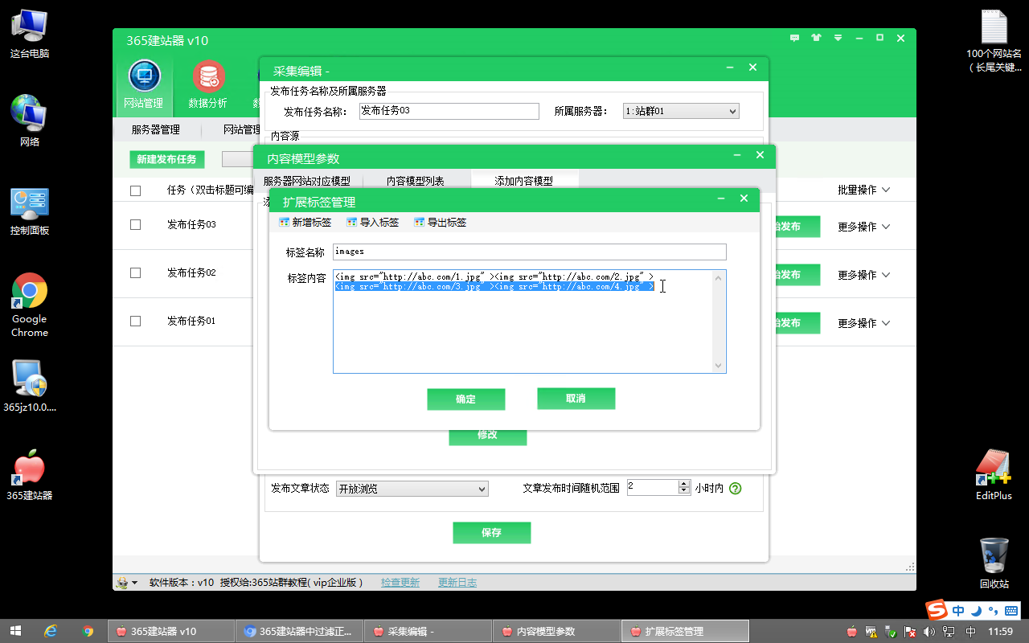Increase 文章发布时间随机范围 spinner value
Viewport: 1029px width, 643px height.
(x=684, y=484)
